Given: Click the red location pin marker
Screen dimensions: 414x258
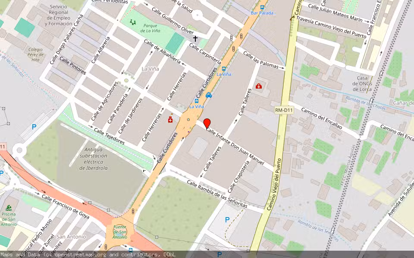Looking at the screenshot, I should pyautogui.click(x=207, y=123).
